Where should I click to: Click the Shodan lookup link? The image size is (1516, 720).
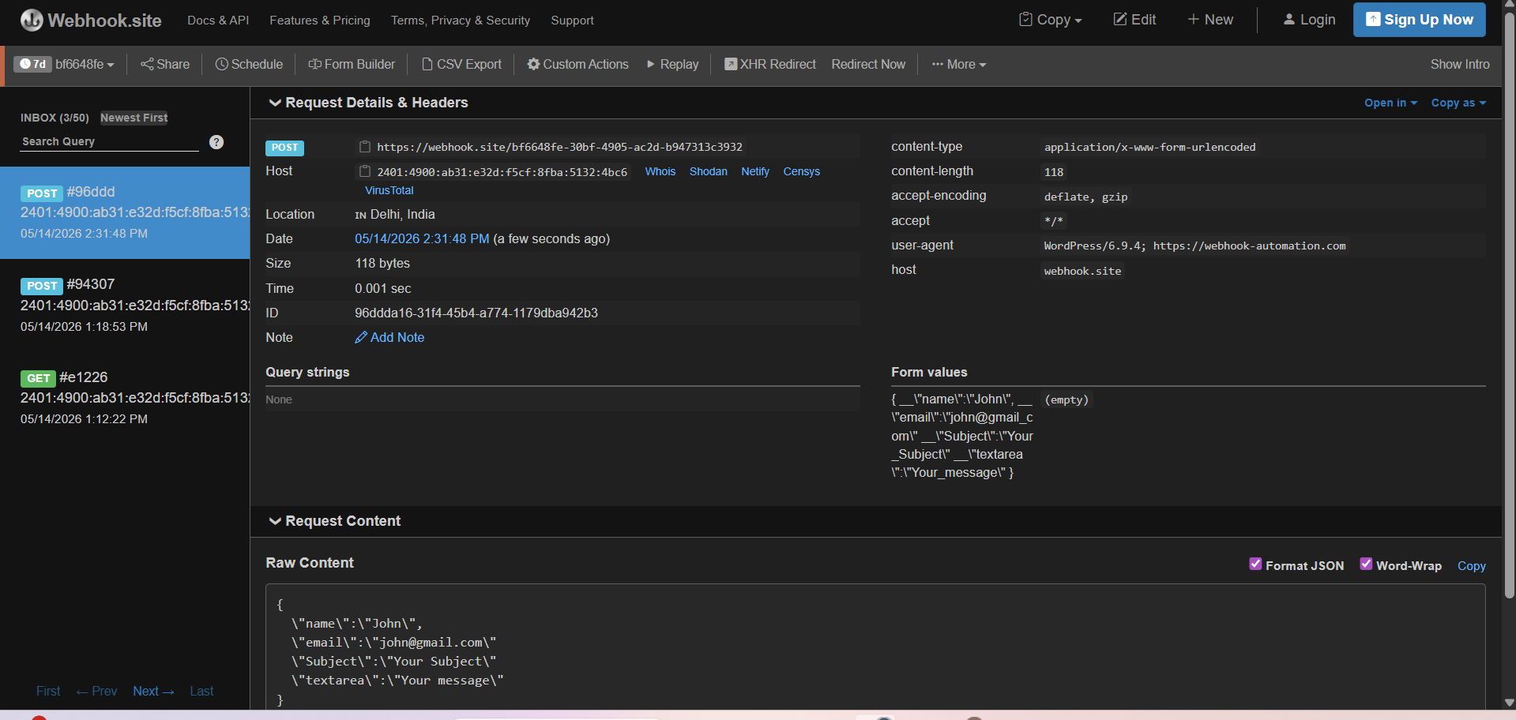click(x=709, y=171)
